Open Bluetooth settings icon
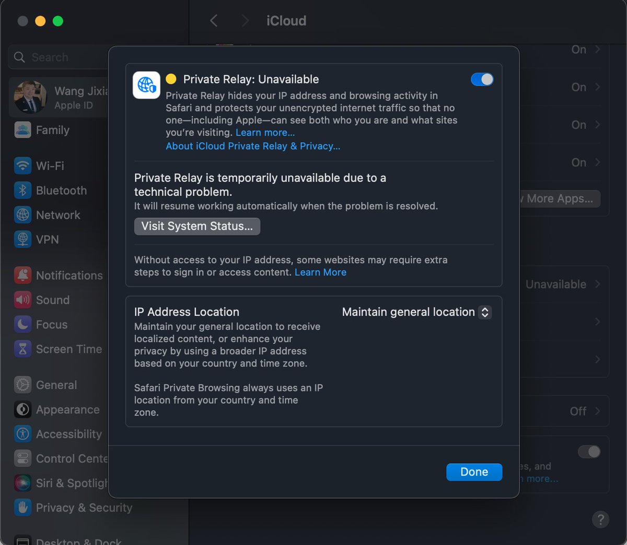The image size is (627, 545). coord(22,190)
